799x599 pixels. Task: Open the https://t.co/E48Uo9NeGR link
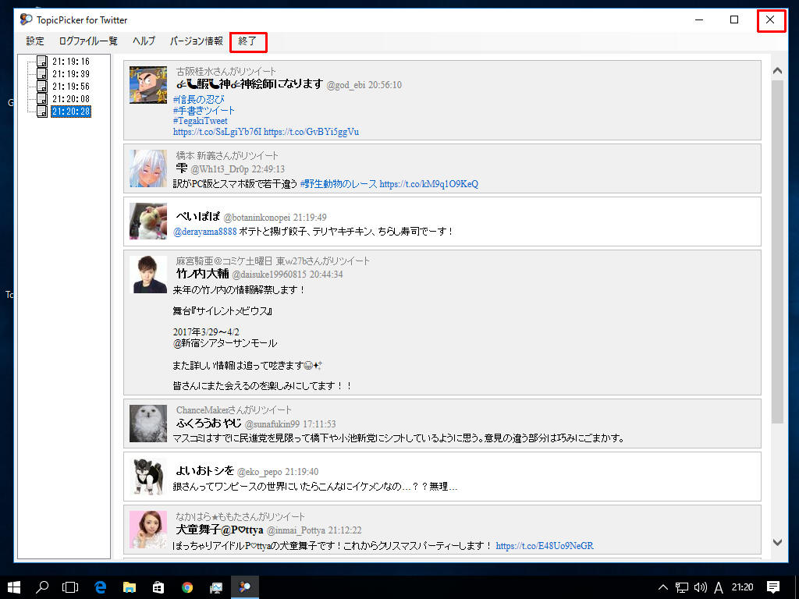(x=545, y=545)
